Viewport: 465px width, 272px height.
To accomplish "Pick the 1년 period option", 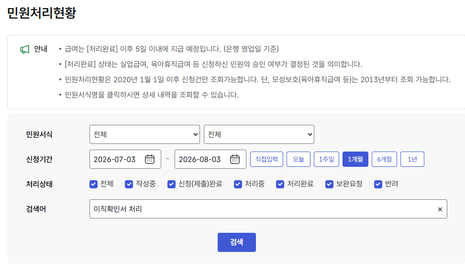I will tap(412, 159).
